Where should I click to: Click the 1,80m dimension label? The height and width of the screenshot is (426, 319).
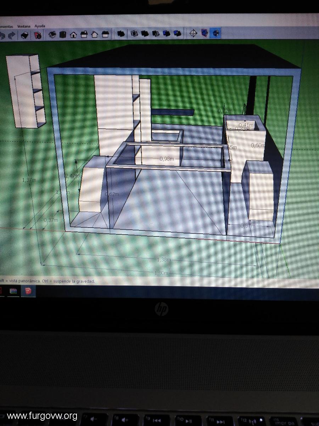(x=161, y=273)
